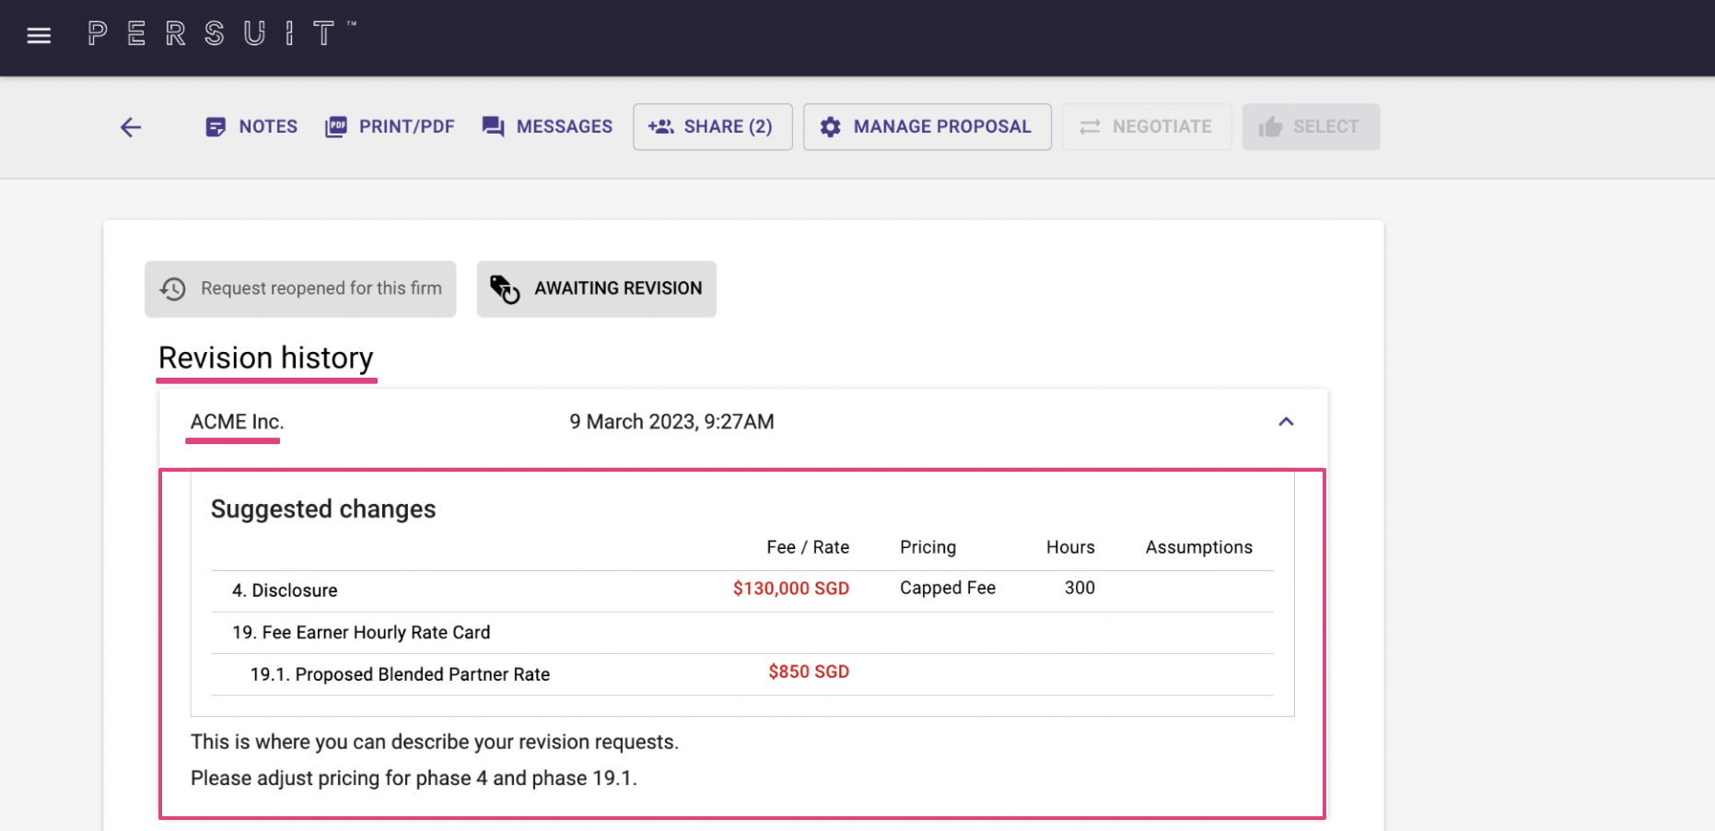
Task: Click the swap-arrows Negotiate icon
Action: point(1090,127)
